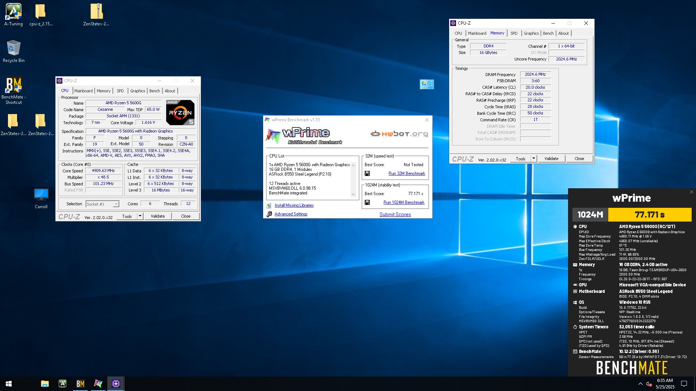The image size is (696, 391).
Task: Select the Recycle Bin icon
Action: pos(13,51)
